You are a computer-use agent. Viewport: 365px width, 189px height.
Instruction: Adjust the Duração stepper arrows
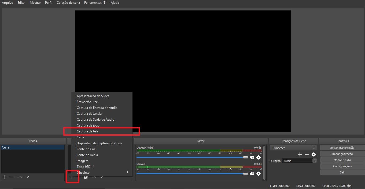tap(314, 161)
